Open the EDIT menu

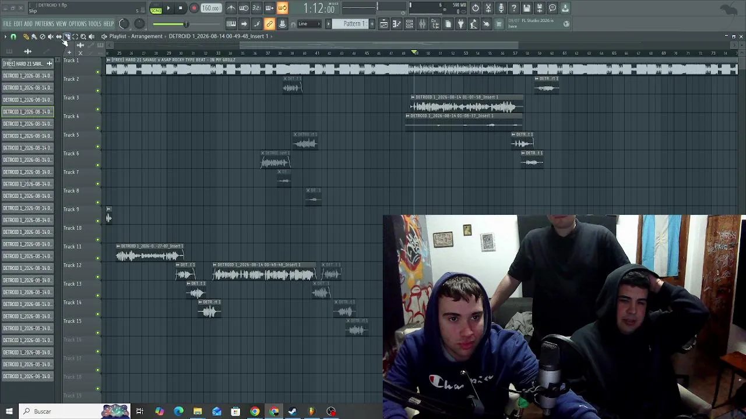click(18, 24)
